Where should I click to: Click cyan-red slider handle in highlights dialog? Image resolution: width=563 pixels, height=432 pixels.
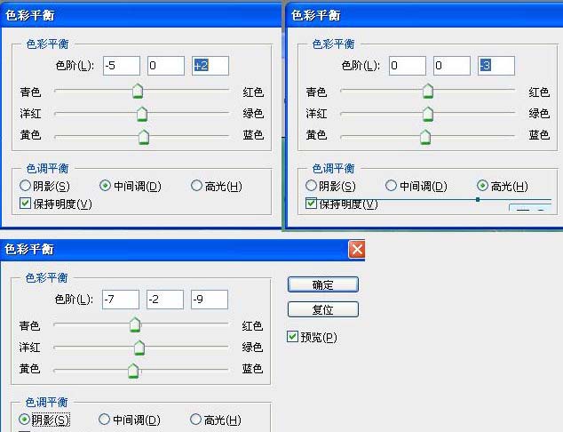tap(428, 91)
